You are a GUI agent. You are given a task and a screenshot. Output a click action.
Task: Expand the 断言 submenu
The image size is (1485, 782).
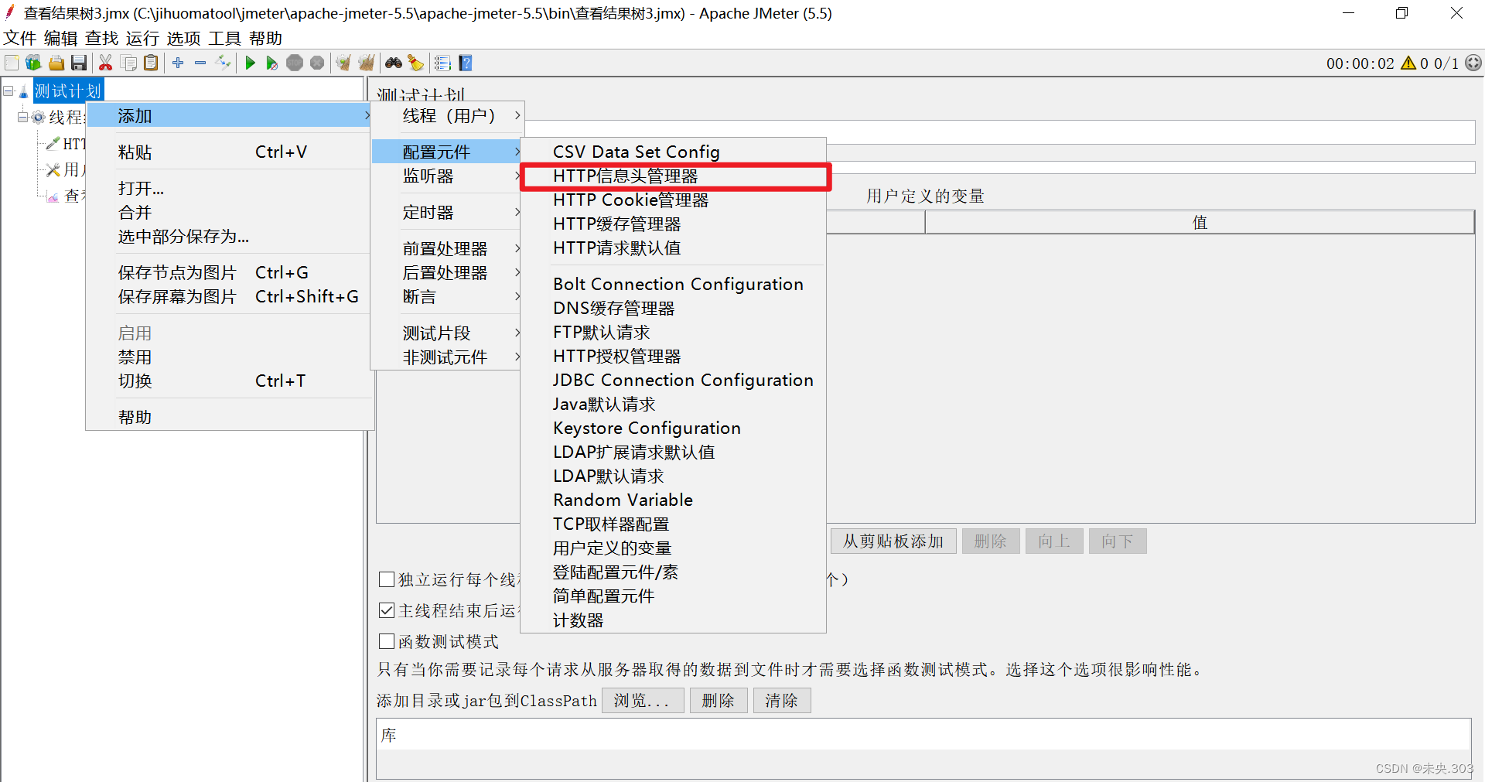[447, 297]
